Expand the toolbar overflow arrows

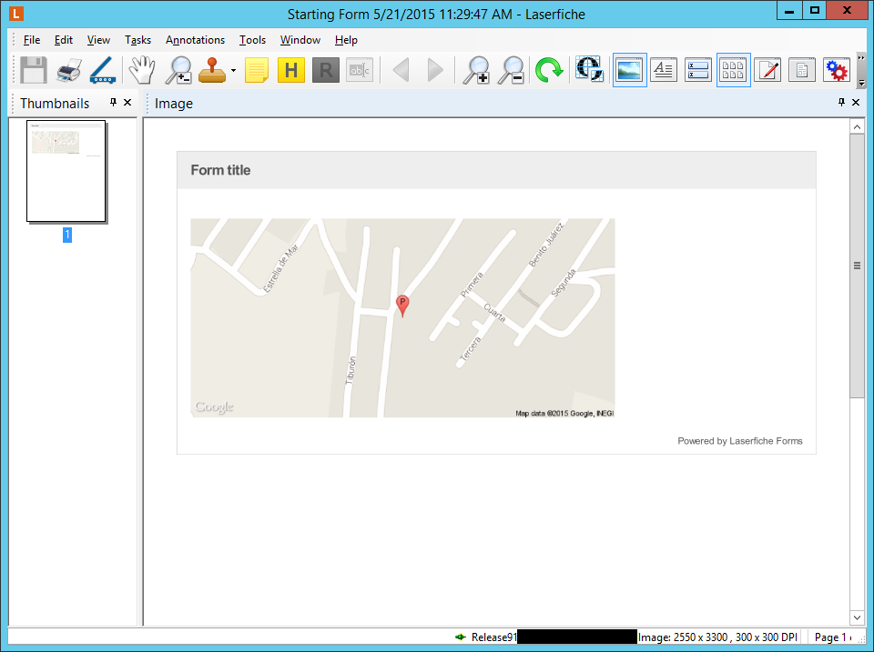[861, 58]
